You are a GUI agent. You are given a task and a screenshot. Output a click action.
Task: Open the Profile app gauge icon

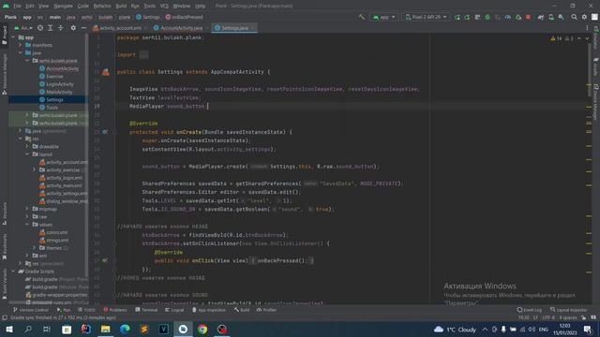(x=508, y=17)
